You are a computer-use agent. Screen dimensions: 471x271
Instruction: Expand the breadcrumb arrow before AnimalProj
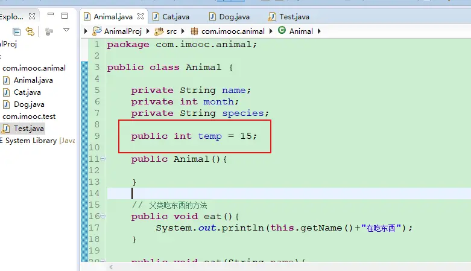point(86,31)
